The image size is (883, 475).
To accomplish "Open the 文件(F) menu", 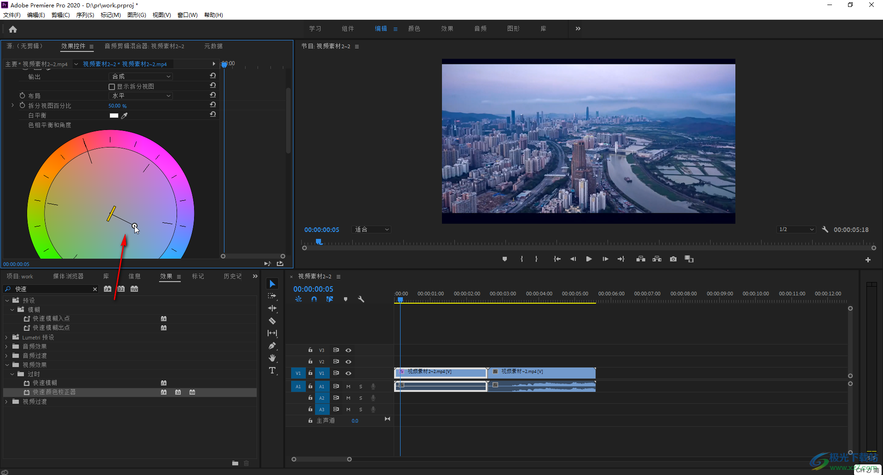I will (12, 15).
